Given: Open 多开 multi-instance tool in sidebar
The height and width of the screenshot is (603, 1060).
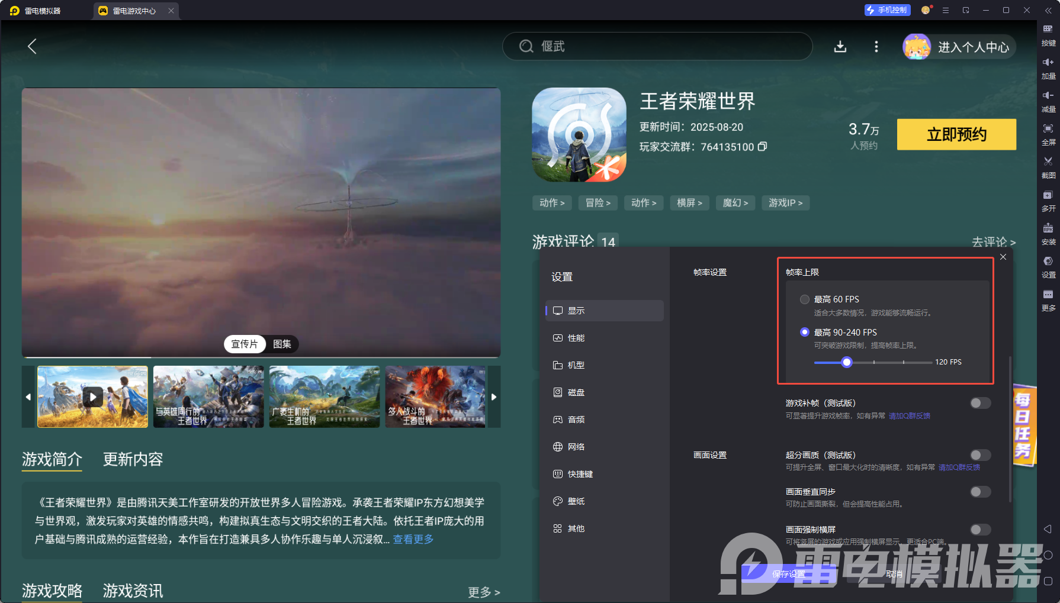Looking at the screenshot, I should pos(1048,195).
